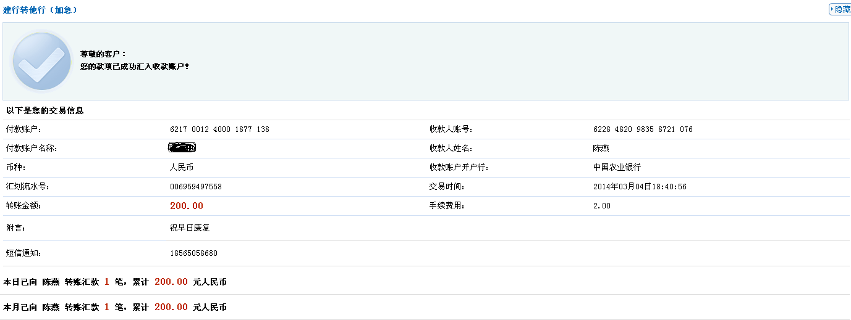This screenshot has height=320, width=851.
Task: Click the 人民币 currency value
Action: coord(182,168)
